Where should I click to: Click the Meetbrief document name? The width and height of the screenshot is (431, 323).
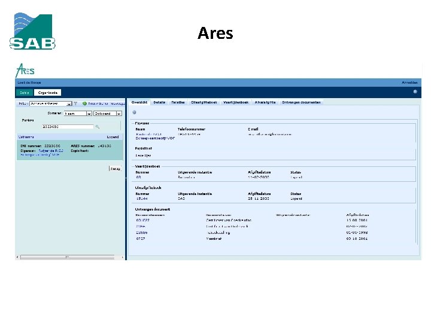(x=214, y=239)
